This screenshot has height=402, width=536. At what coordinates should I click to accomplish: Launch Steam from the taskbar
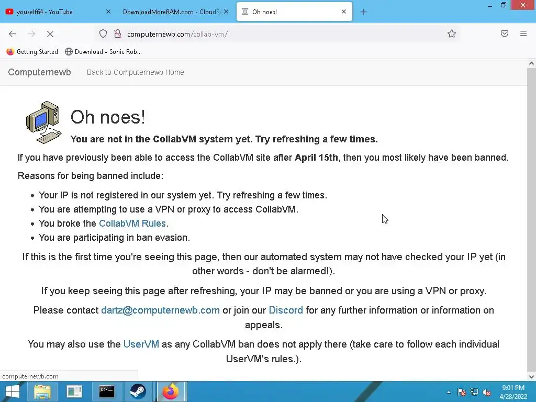(x=138, y=392)
